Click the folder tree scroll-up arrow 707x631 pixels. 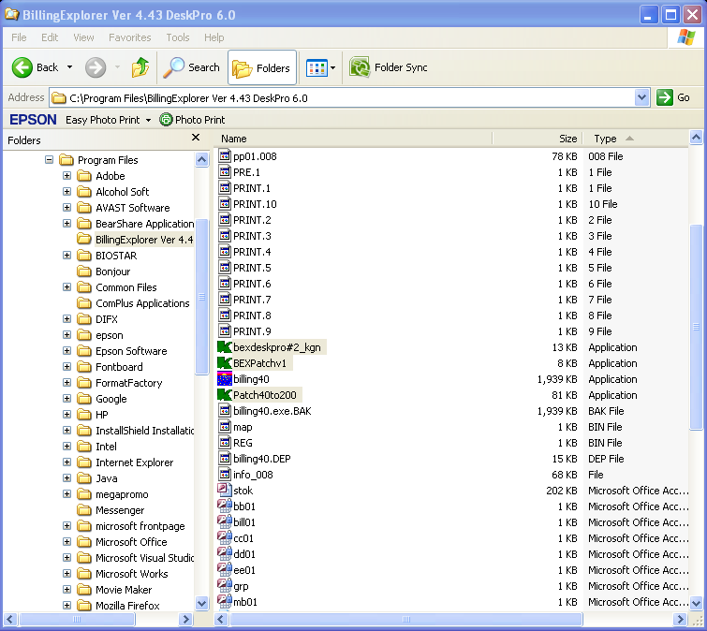201,159
